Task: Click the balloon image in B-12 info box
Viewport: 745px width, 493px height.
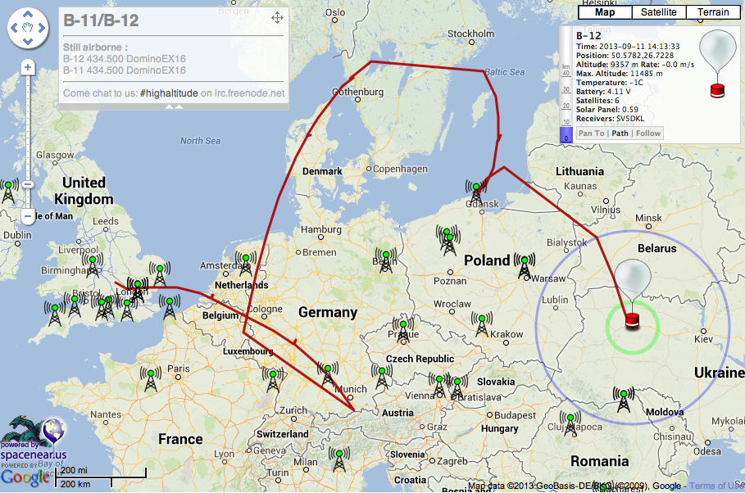Action: 717,64
